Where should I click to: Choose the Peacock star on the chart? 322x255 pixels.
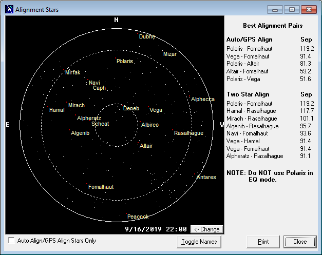pyautogui.click(x=137, y=217)
